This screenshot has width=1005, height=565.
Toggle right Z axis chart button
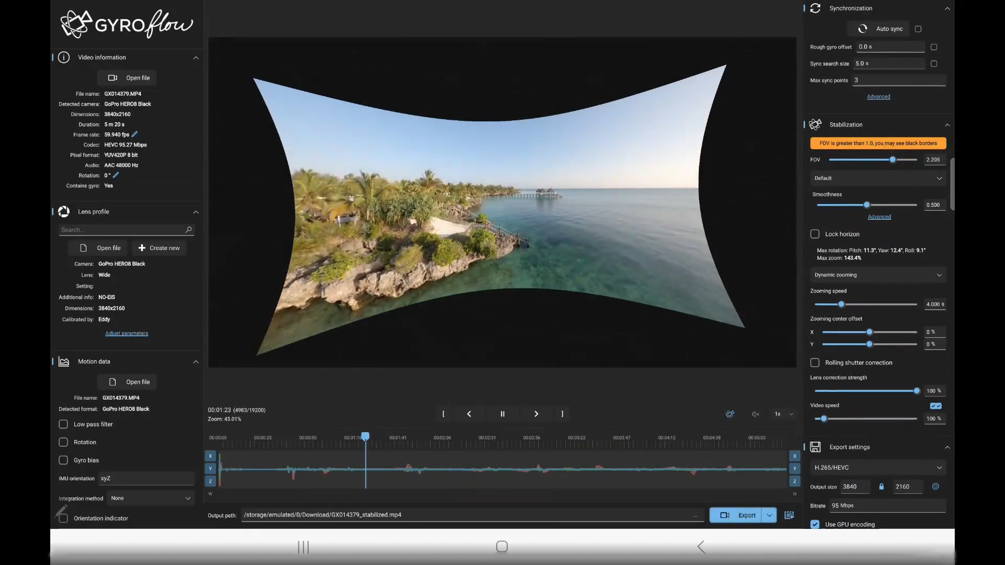pos(795,481)
